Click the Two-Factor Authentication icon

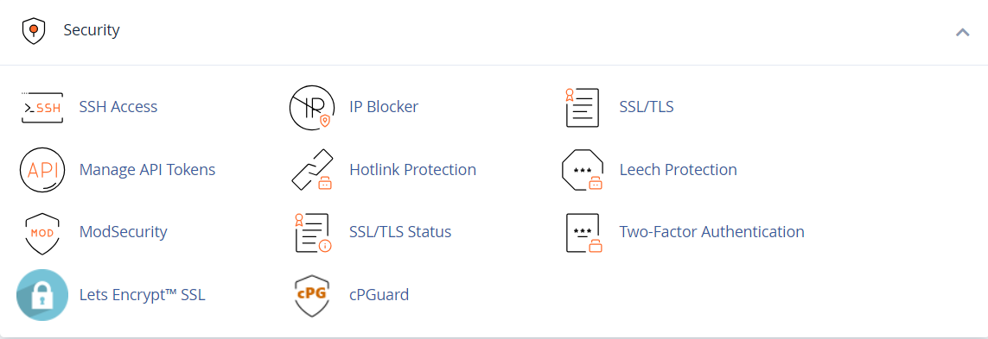[583, 233]
